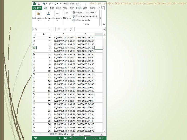Select the Calib-53131A-51 sheet tab
187x140 pixels.
[59, 134]
